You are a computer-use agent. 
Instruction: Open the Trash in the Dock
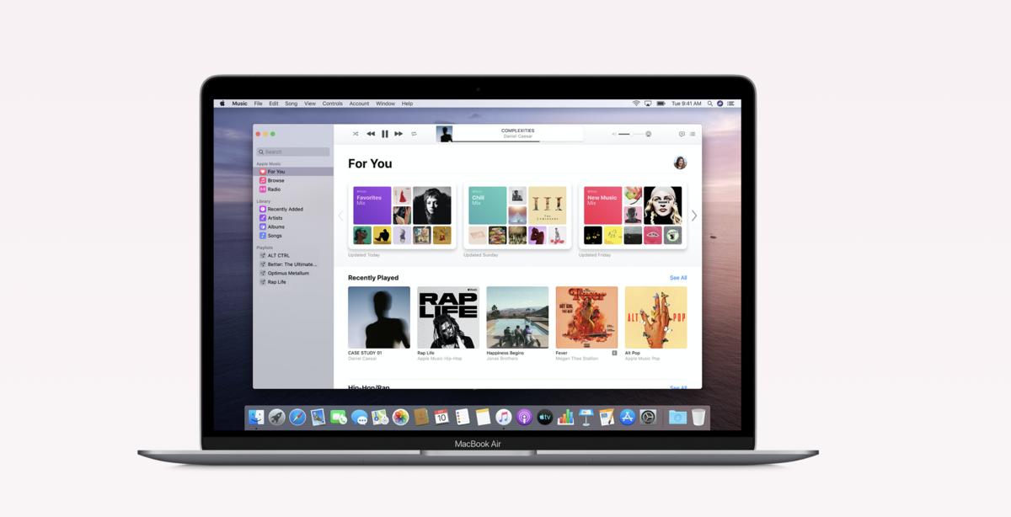click(x=698, y=417)
